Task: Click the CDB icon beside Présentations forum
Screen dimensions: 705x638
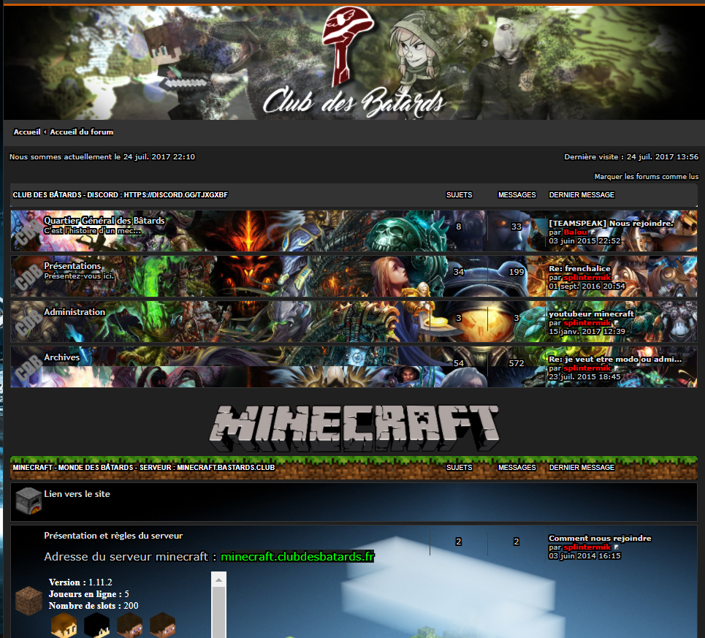Action: pos(28,278)
